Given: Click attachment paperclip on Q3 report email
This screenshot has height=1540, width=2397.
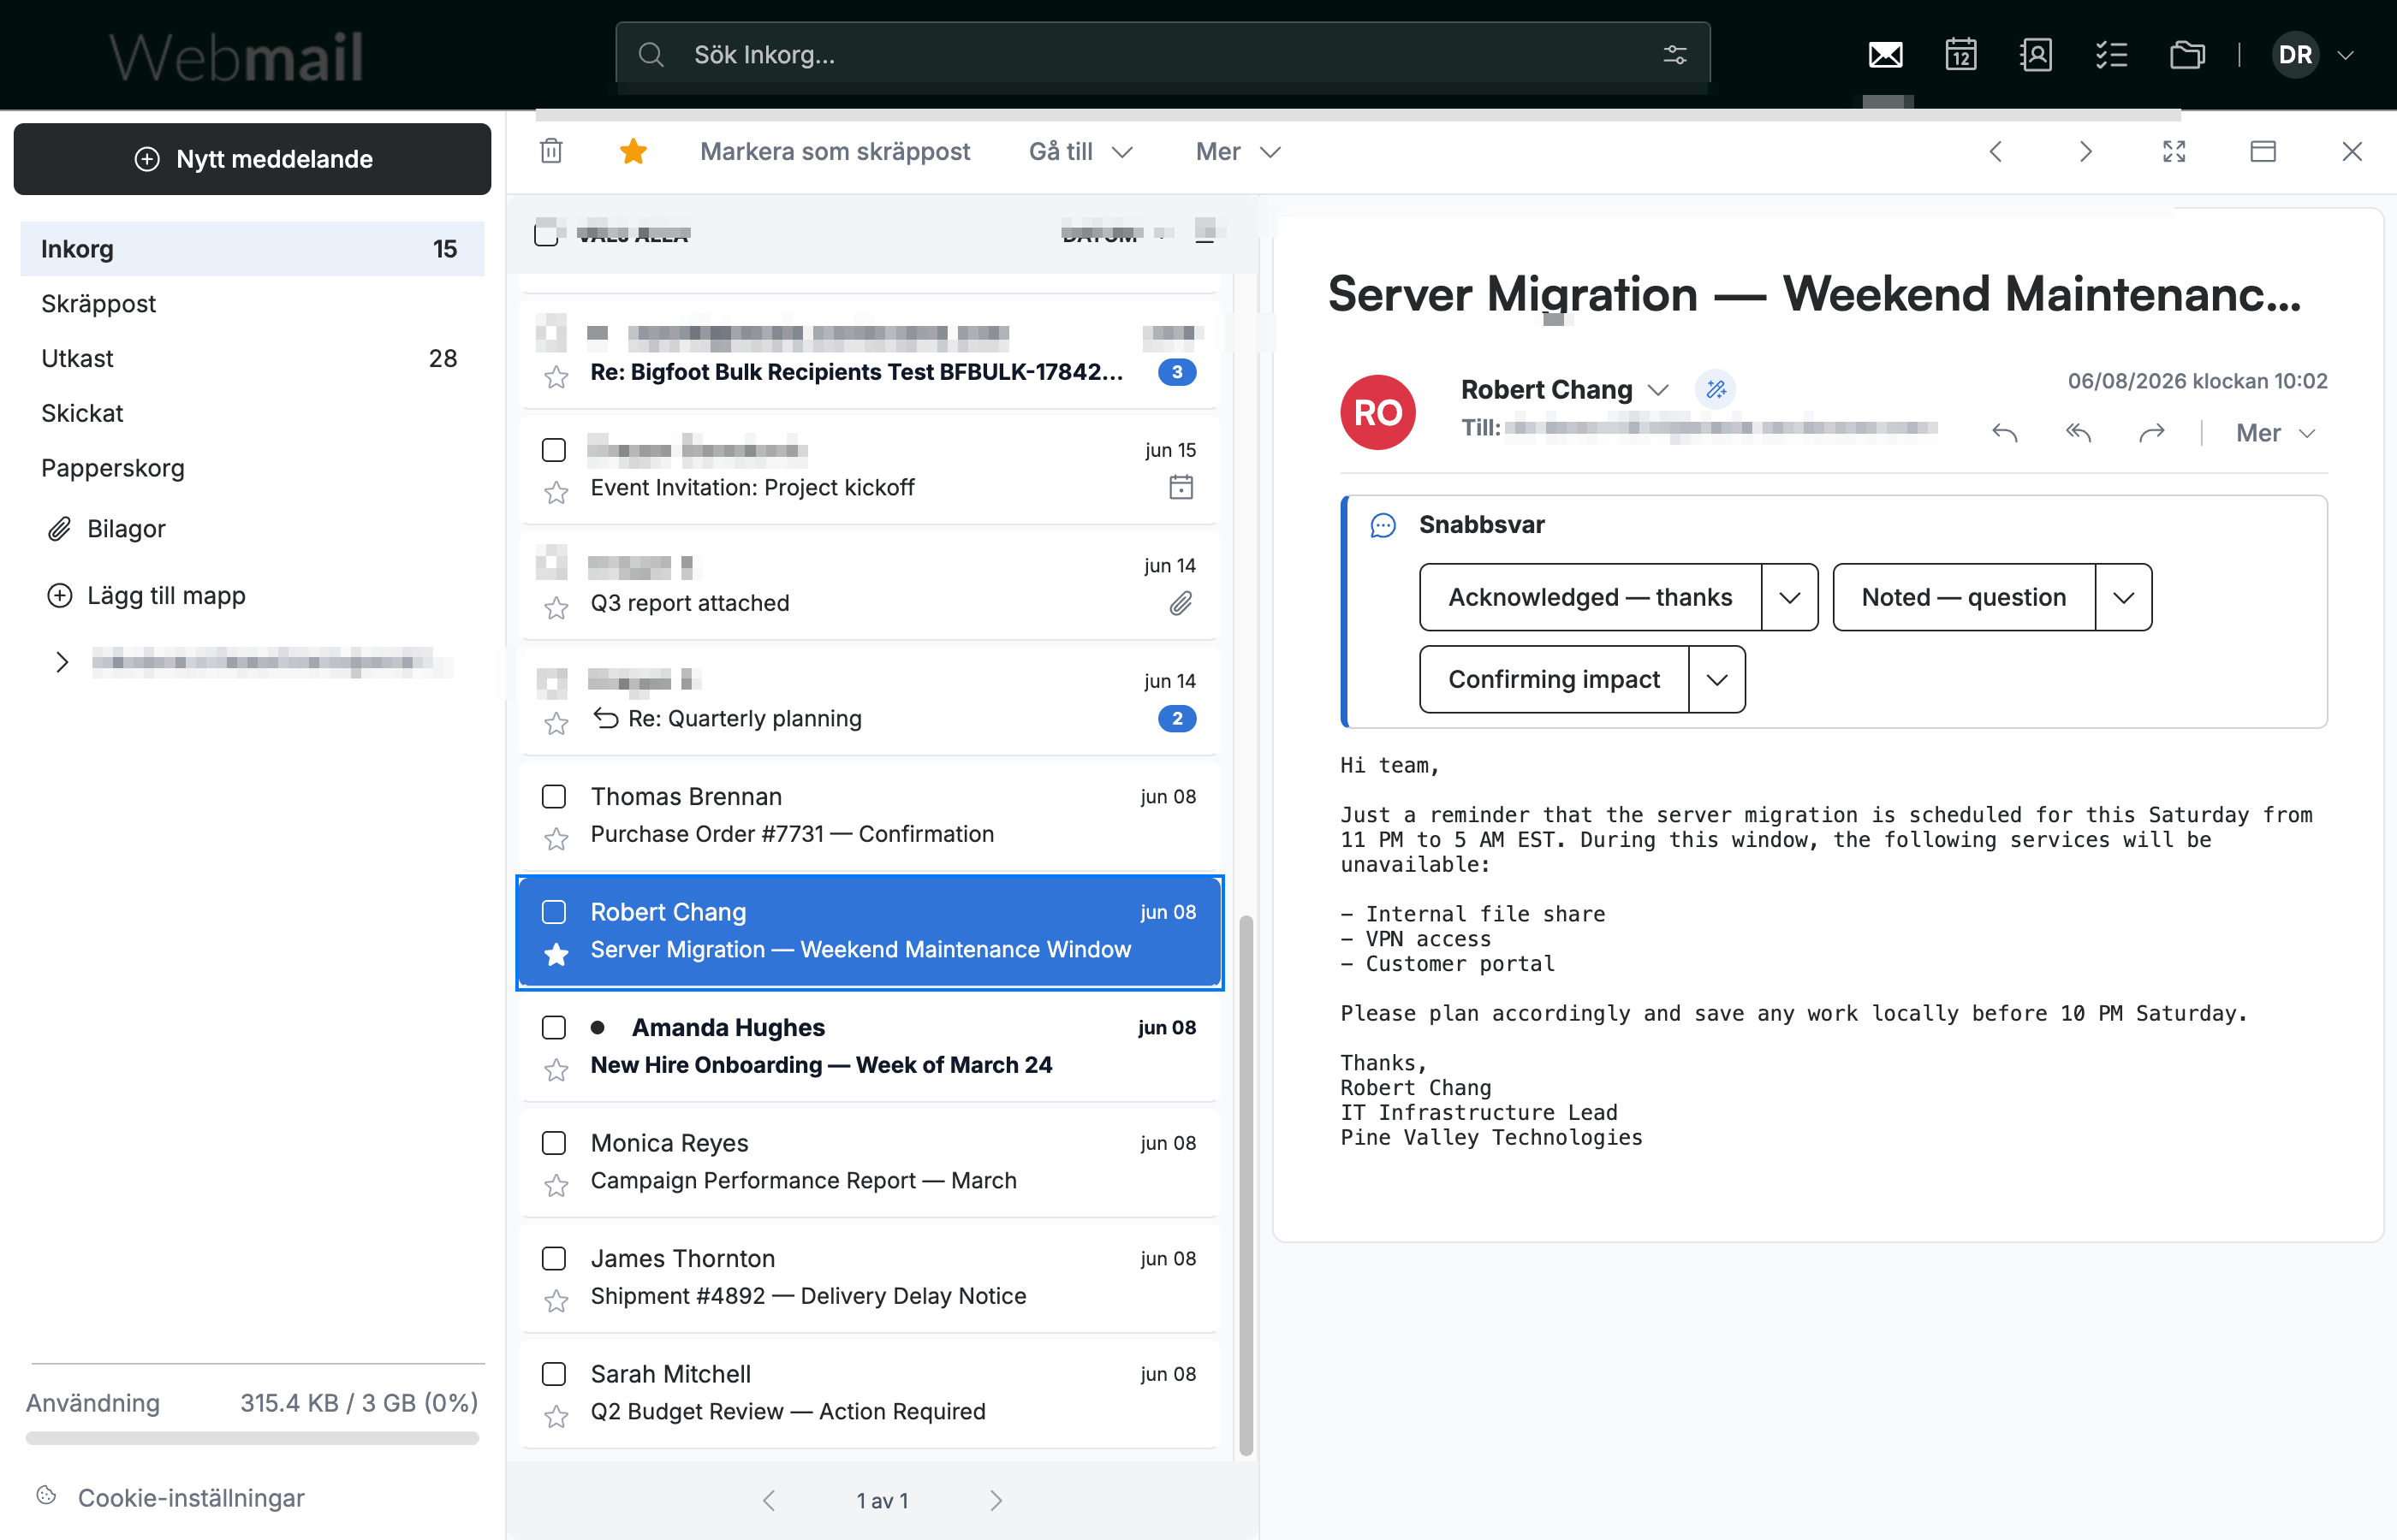Looking at the screenshot, I should pyautogui.click(x=1181, y=603).
